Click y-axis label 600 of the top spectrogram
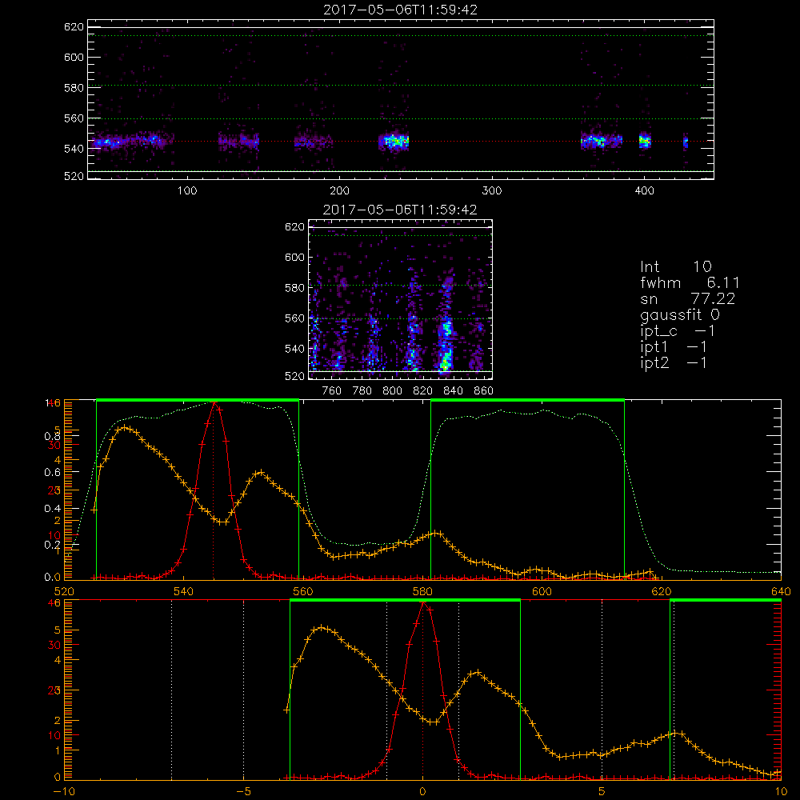 [74, 57]
